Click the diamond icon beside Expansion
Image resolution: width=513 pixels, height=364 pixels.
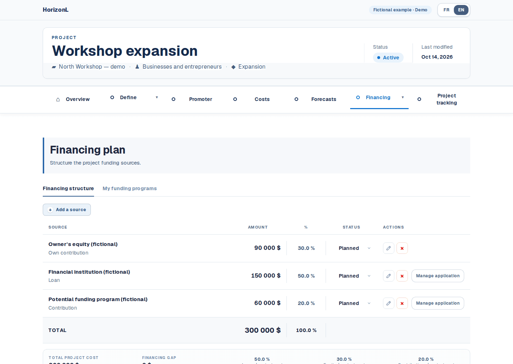[x=233, y=67]
